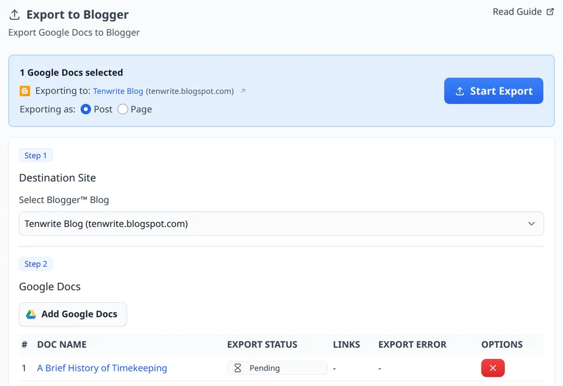This screenshot has height=386, width=563.
Task: Click the chevron arrow in the blog dropdown
Action: point(531,224)
